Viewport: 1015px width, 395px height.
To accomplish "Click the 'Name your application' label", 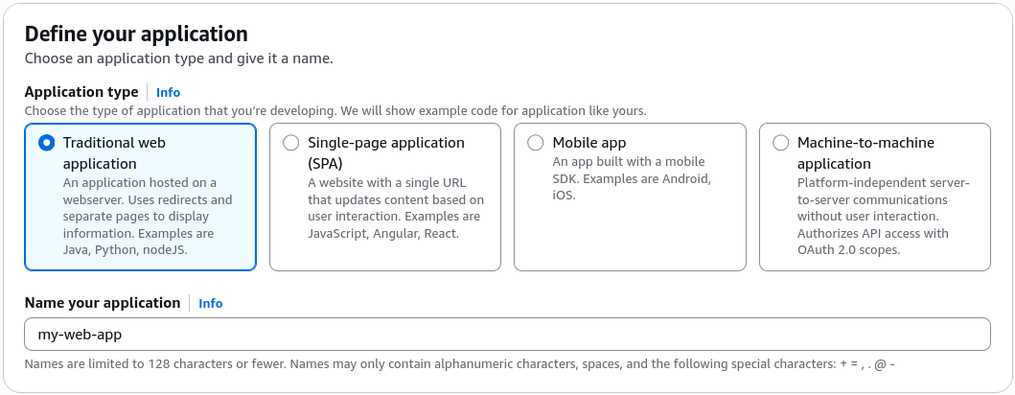I will click(103, 302).
